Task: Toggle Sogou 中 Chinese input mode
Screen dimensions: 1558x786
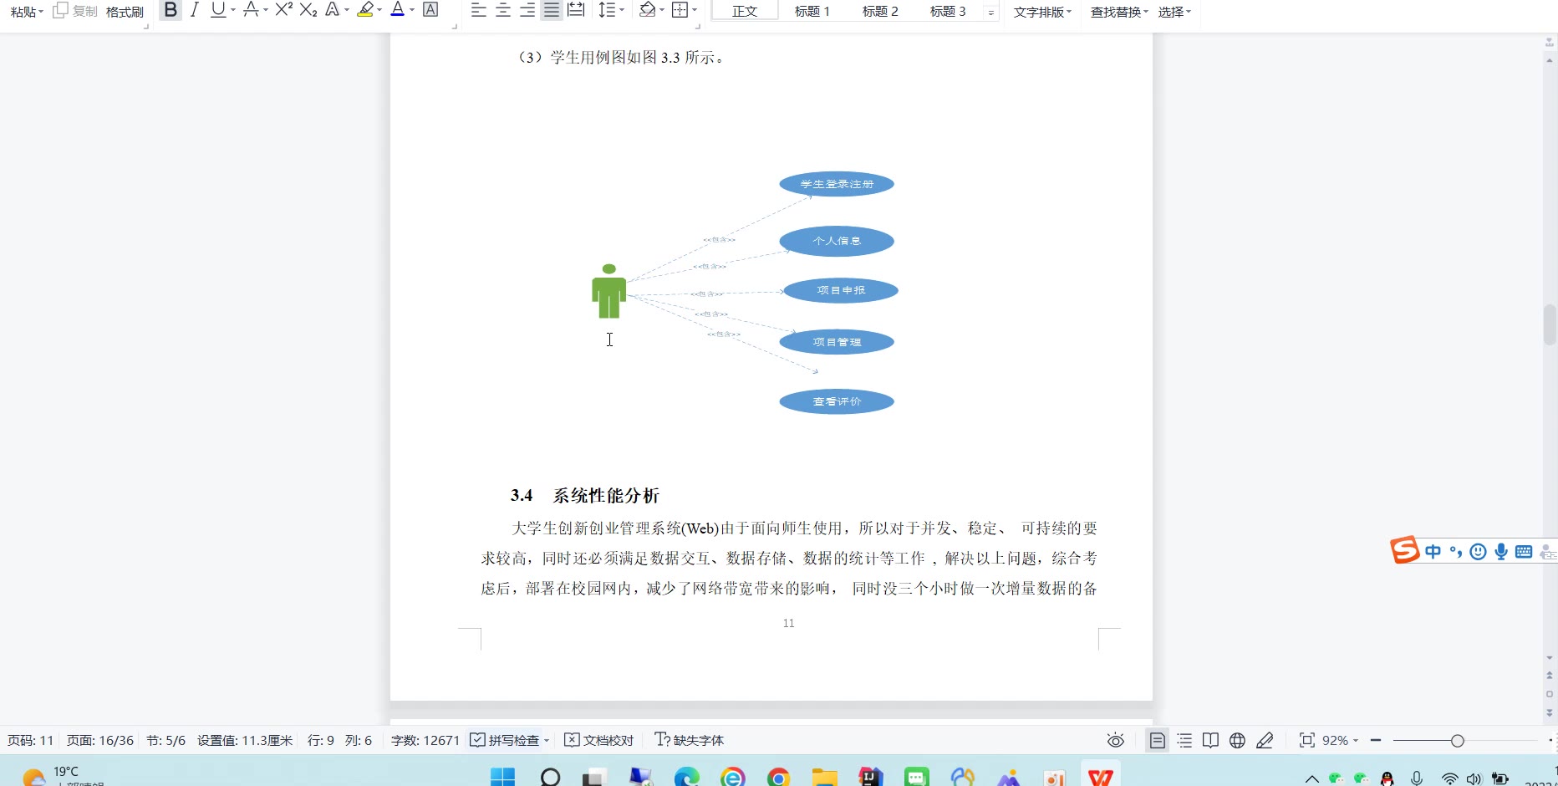Action: pos(1433,551)
